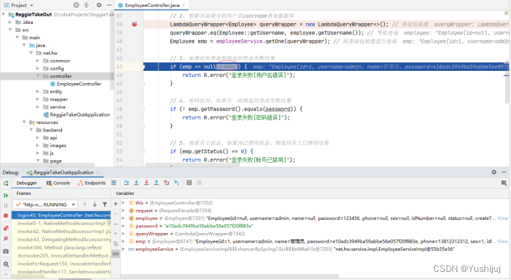Screen dimensions: 511x280
Task: Select frame doInvoke:205, InvocableHandlerMethod
Action: click(x=61, y=255)
